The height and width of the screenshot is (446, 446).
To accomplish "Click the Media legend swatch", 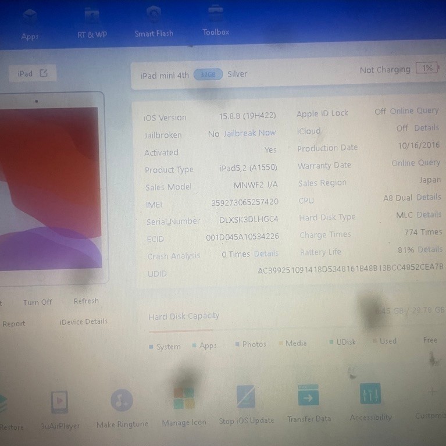I will pyautogui.click(x=280, y=343).
